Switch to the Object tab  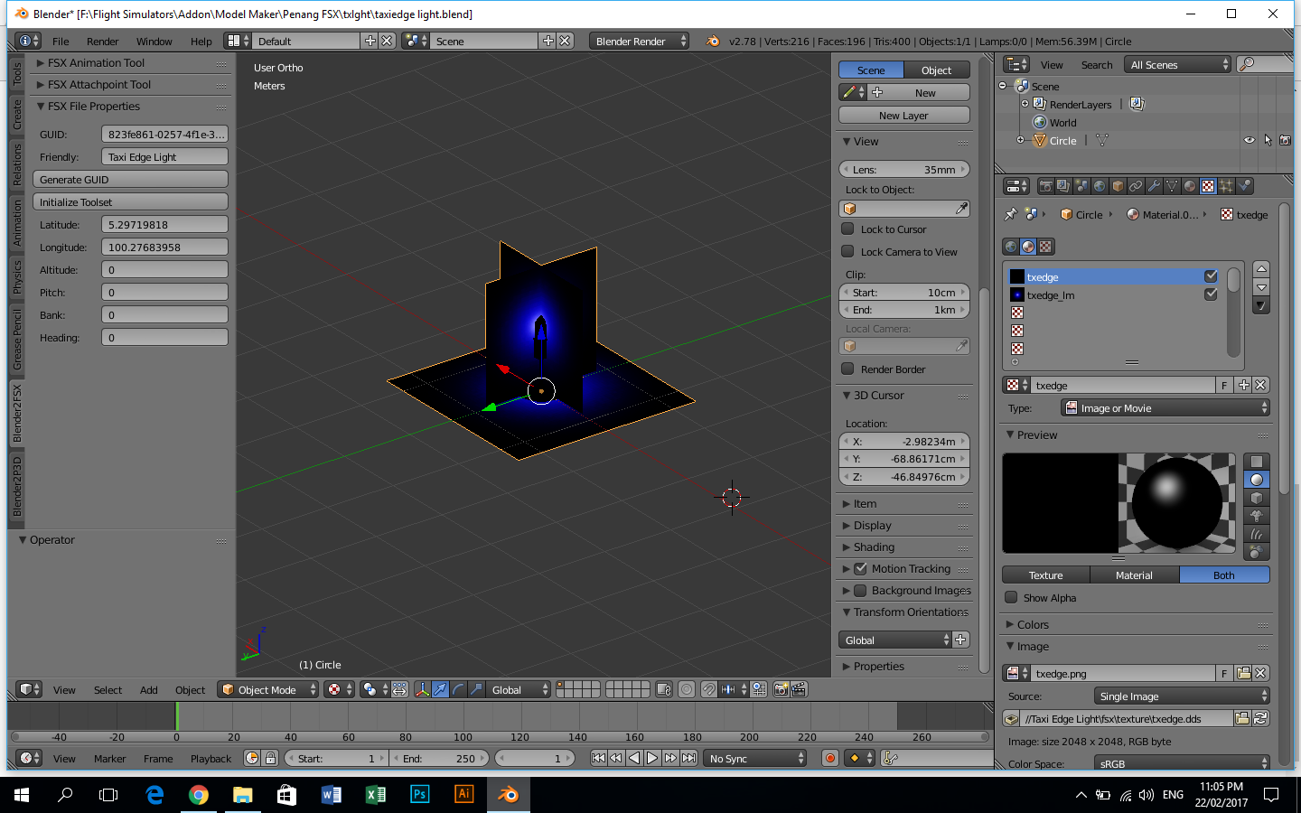[x=936, y=70]
